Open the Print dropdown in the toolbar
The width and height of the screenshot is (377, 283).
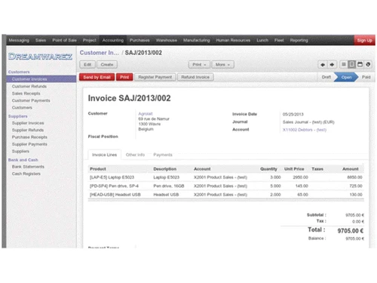pos(199,65)
